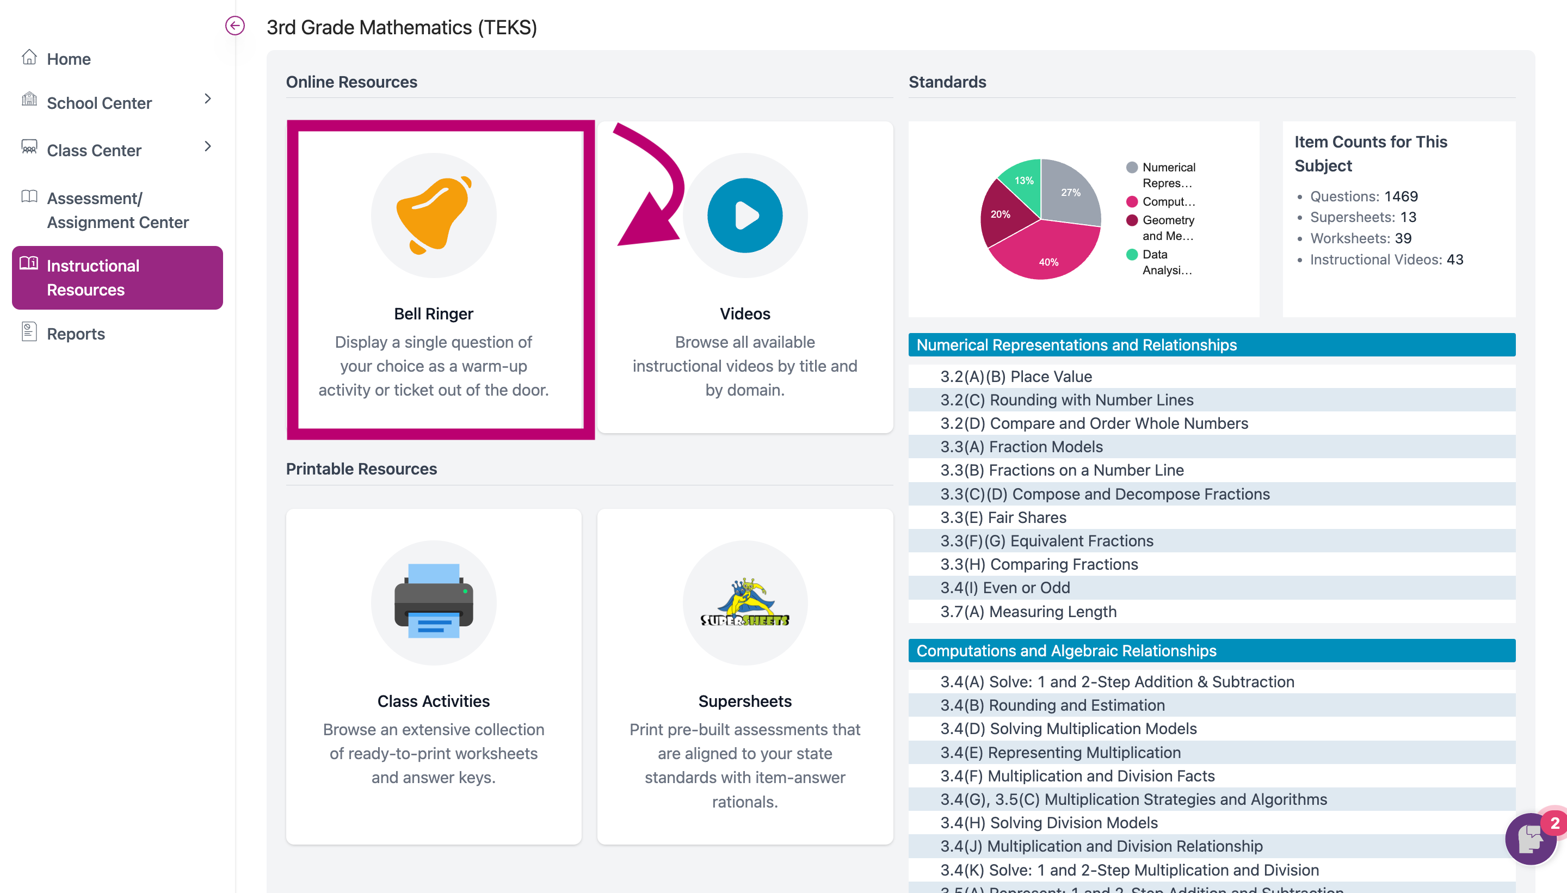Click the Reports document icon

coord(29,332)
